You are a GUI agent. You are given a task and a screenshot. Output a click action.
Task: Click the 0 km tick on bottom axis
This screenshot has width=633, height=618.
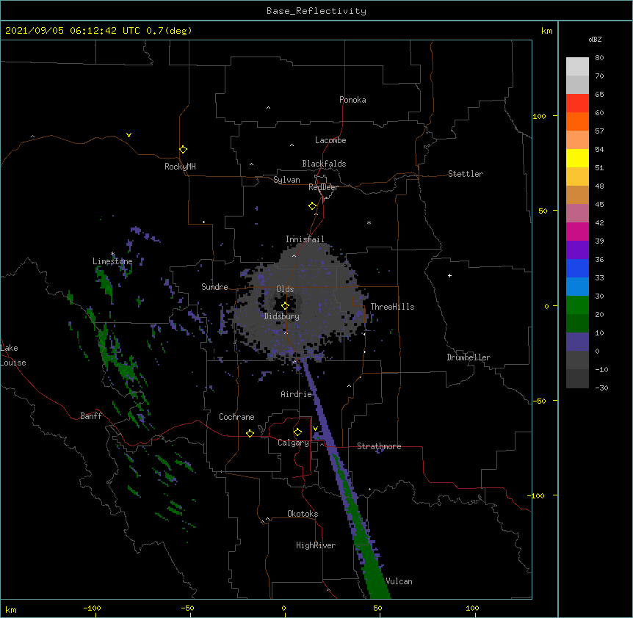pos(283,608)
